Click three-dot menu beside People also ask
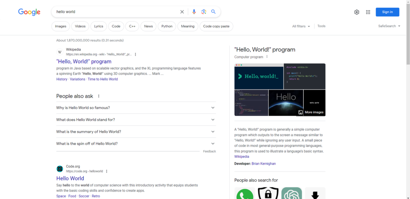Screen dimensions: 410x199 [x=99, y=96]
